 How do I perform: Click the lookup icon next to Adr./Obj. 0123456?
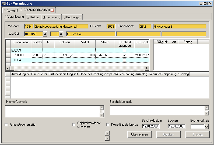[45, 34]
